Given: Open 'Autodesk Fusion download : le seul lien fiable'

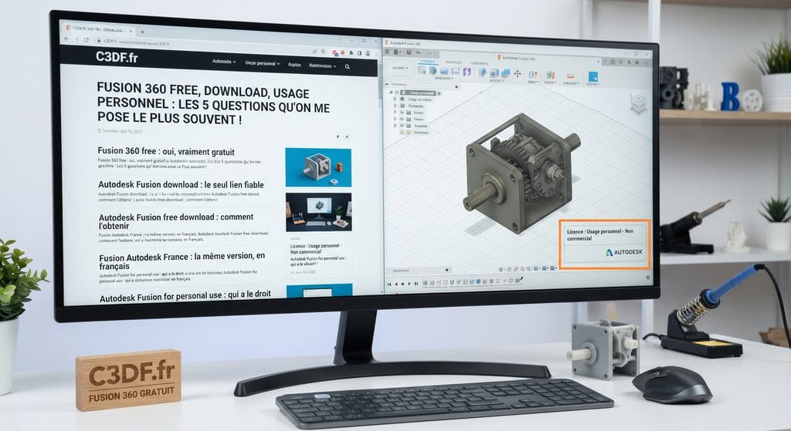Looking at the screenshot, I should 181,184.
